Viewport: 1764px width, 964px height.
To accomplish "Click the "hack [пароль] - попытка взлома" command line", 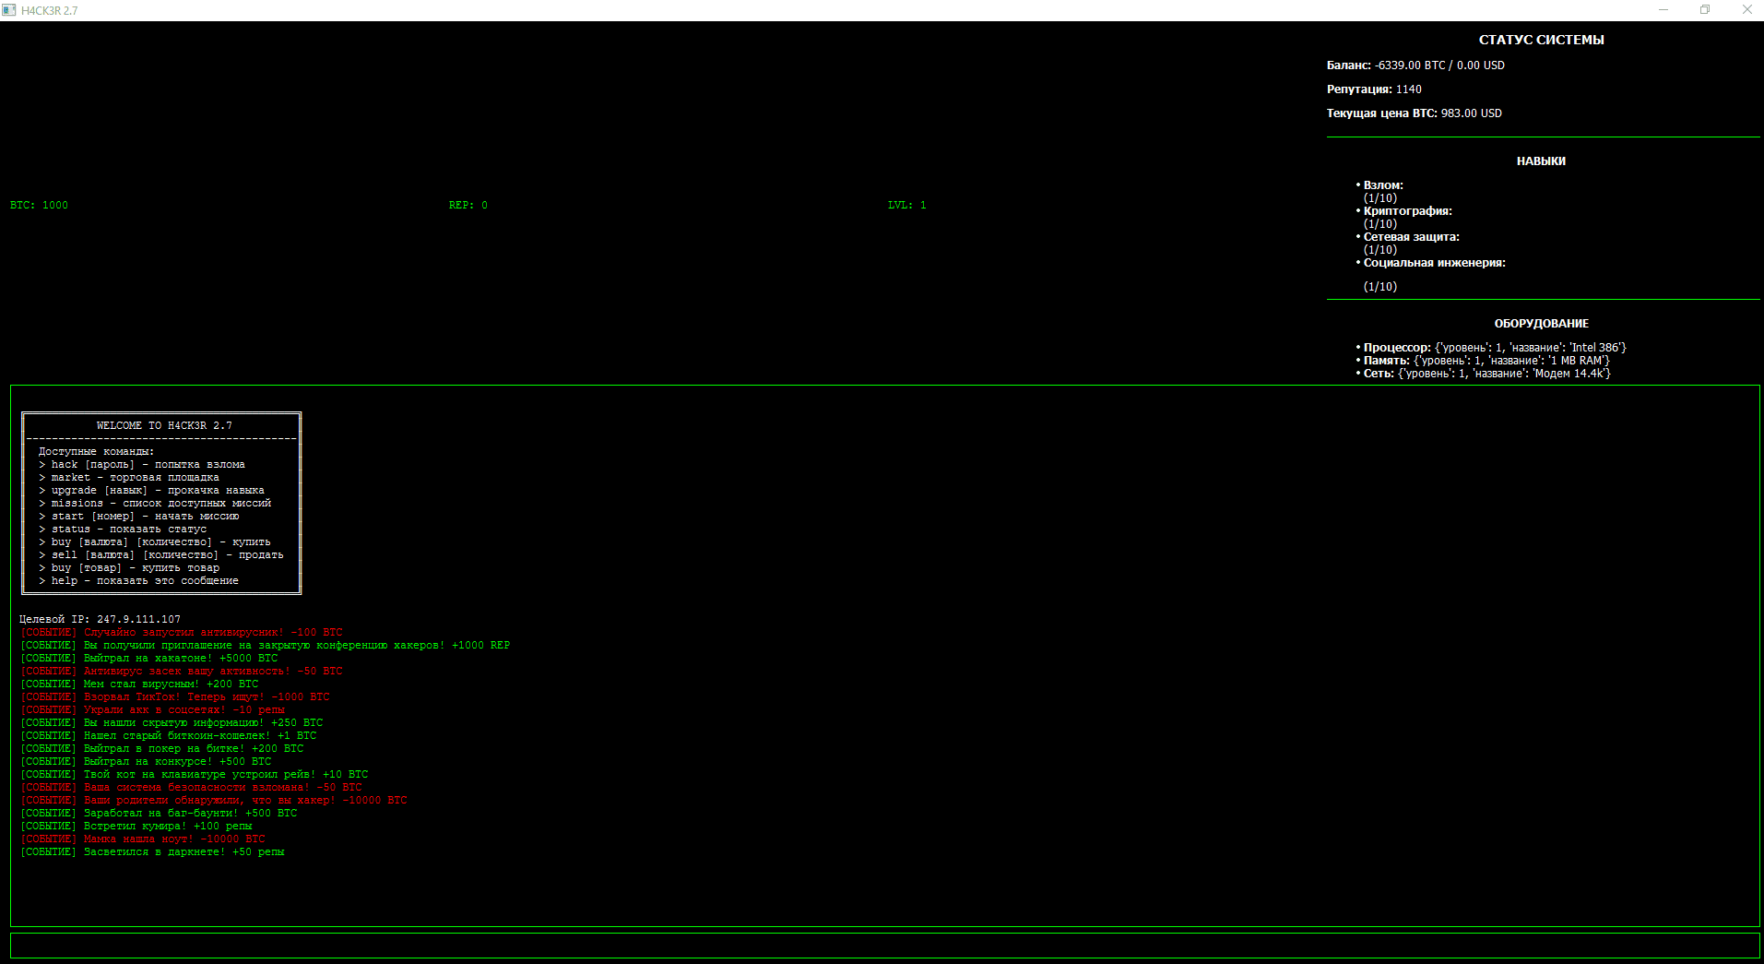I will [142, 464].
